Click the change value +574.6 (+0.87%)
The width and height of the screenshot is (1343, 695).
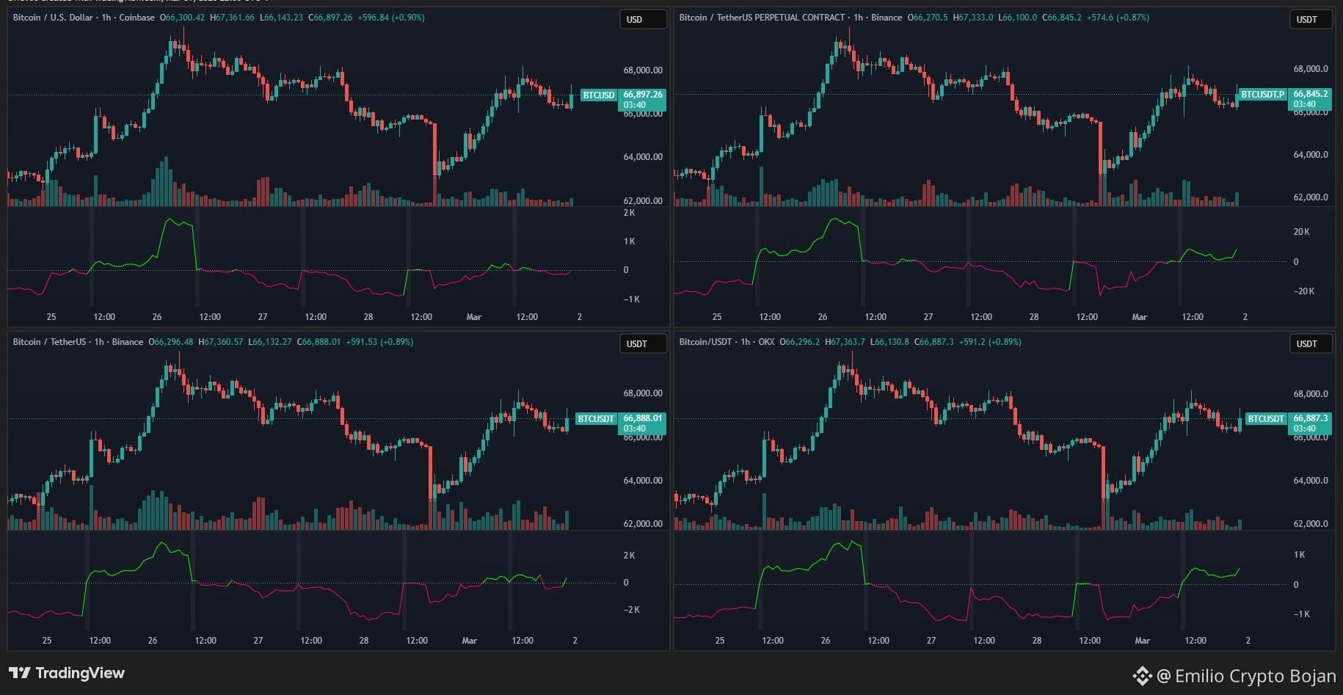tap(1116, 17)
